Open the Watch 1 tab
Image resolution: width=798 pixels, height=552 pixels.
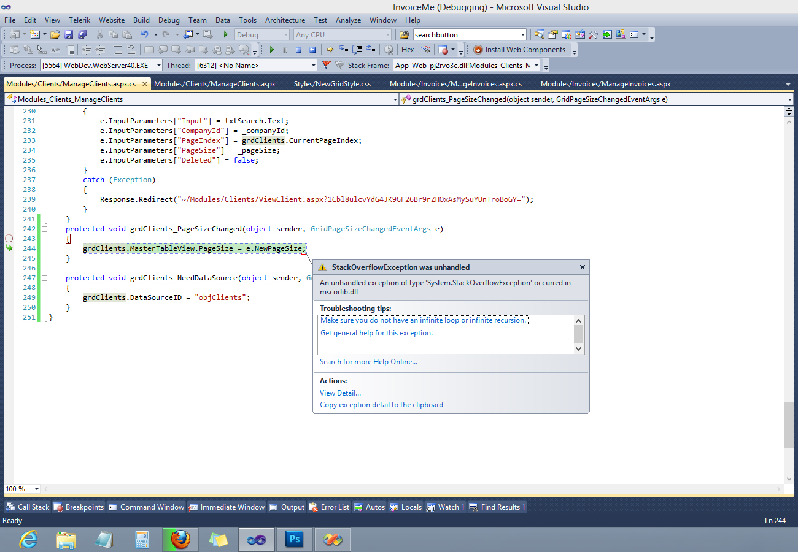coord(446,507)
